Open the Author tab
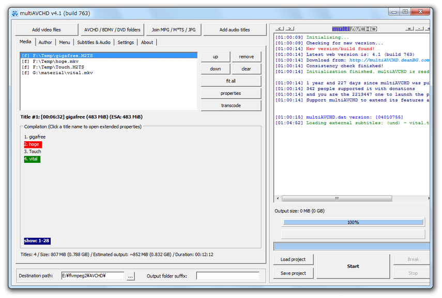This screenshot has height=298, width=442. [x=45, y=42]
